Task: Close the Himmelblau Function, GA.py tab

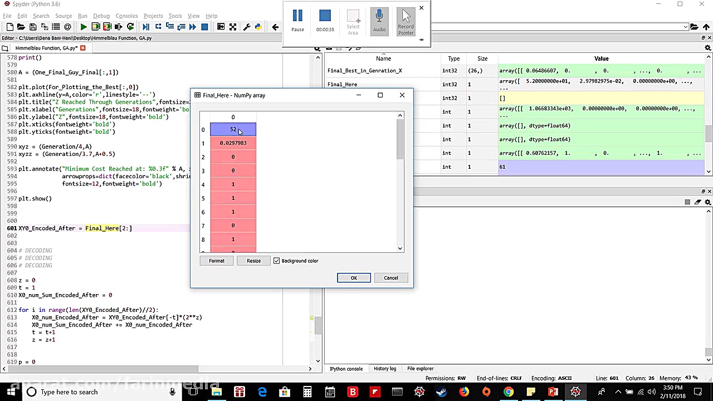Action: coord(82,48)
